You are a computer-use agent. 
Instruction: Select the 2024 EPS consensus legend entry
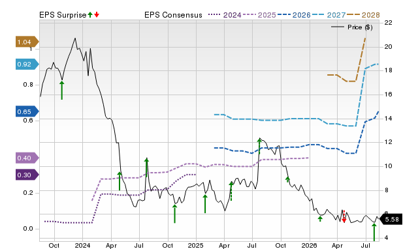pos(225,15)
